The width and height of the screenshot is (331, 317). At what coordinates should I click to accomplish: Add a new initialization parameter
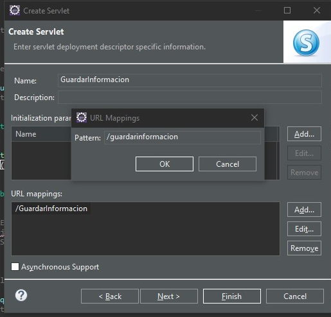[x=304, y=134]
